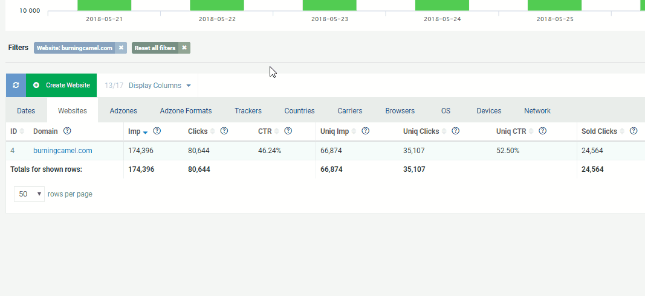Open the Browsers tab
The height and width of the screenshot is (296, 645).
tap(400, 111)
